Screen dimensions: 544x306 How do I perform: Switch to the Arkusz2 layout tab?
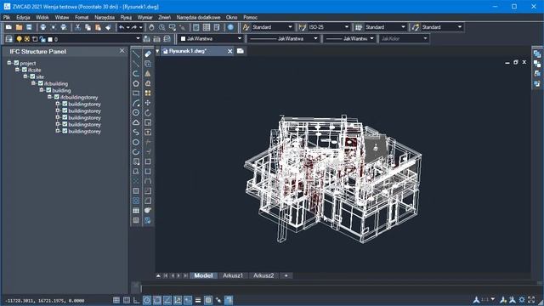(263, 275)
